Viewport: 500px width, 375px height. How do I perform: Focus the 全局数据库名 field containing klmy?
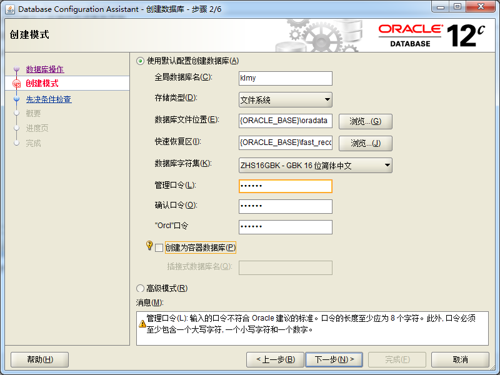tap(286, 79)
